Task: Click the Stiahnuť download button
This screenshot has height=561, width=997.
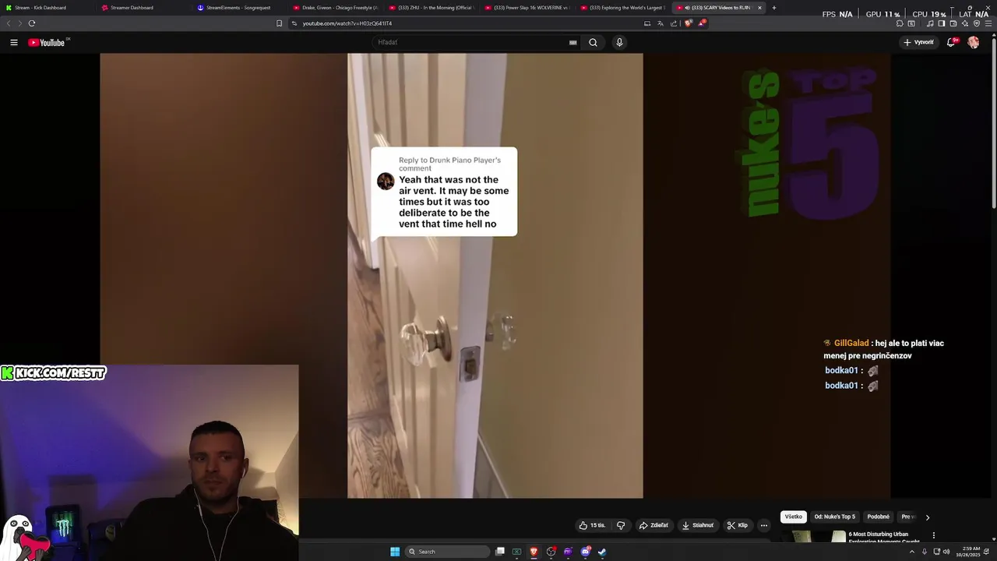Action: tap(697, 525)
